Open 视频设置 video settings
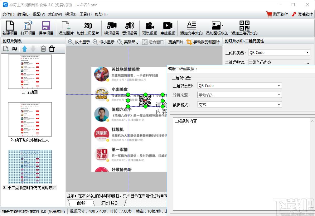 111,28
